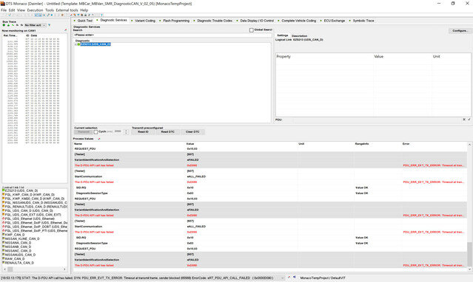
Task: Click the green ECU icon in Diagnostic tree
Action: (78, 44)
